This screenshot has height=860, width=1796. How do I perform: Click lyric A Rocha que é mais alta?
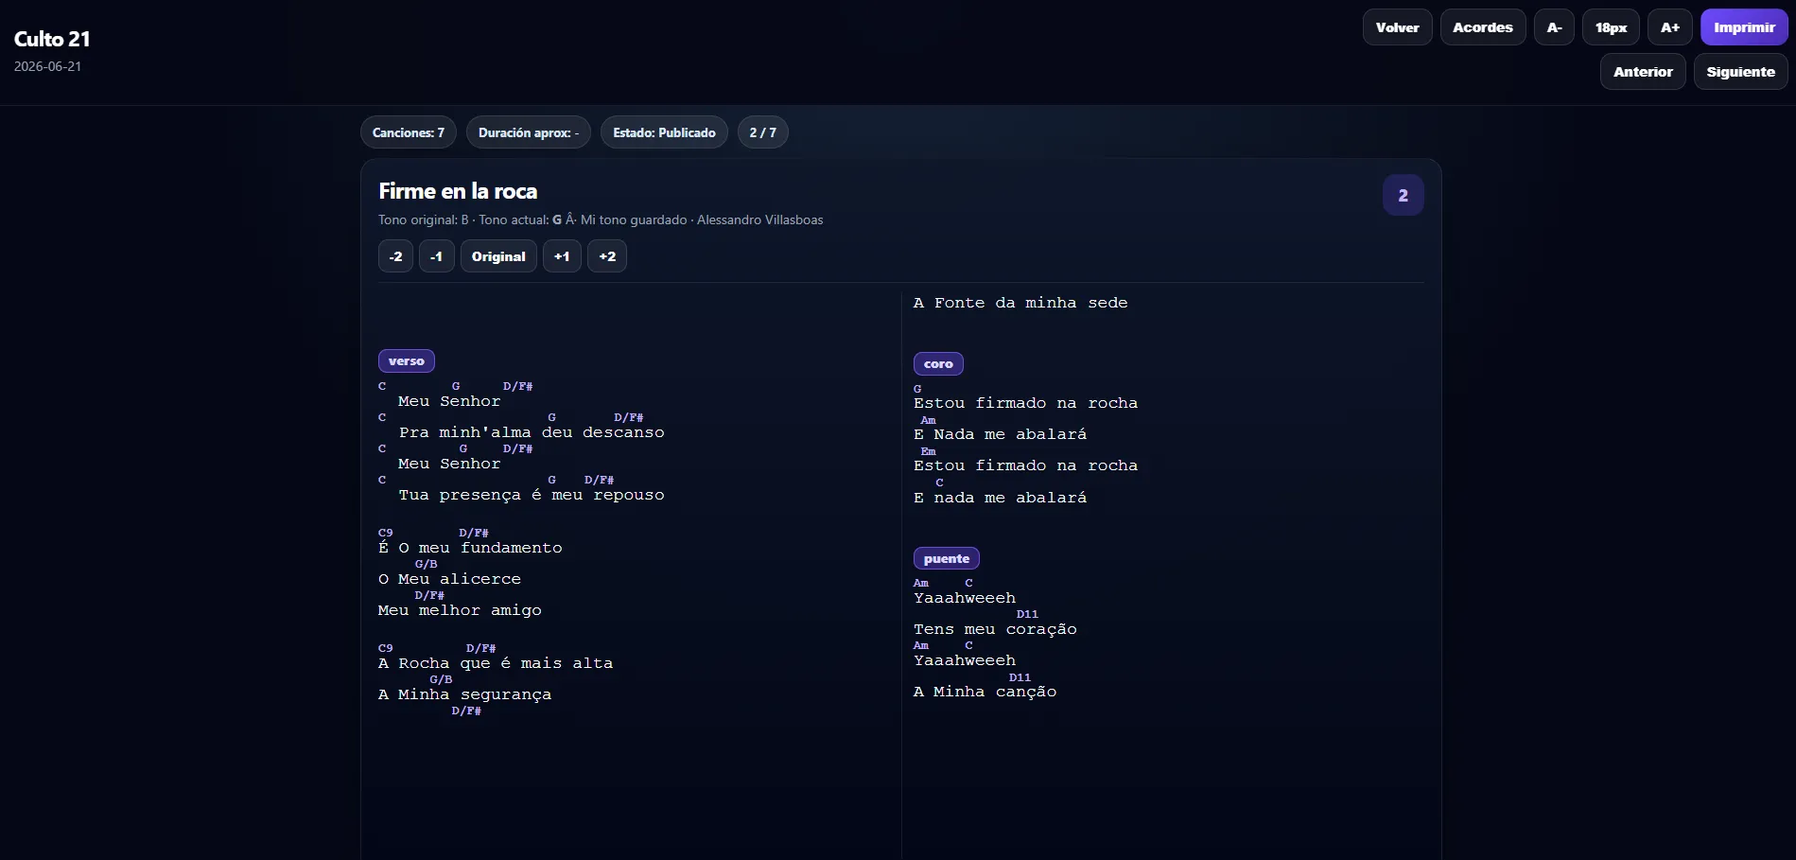coord(496,663)
